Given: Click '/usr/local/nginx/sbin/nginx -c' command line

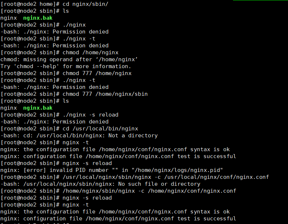Looking at the screenshot, I should [x=166, y=177].
